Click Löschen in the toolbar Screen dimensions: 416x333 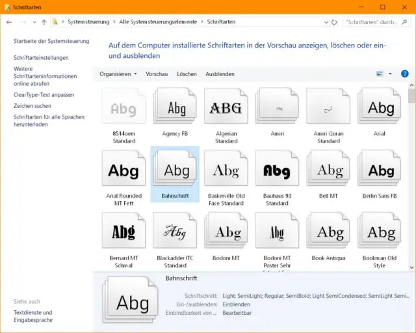tap(187, 74)
